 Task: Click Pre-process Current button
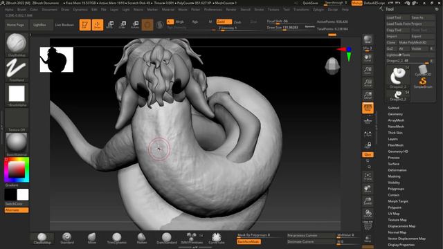point(311,235)
